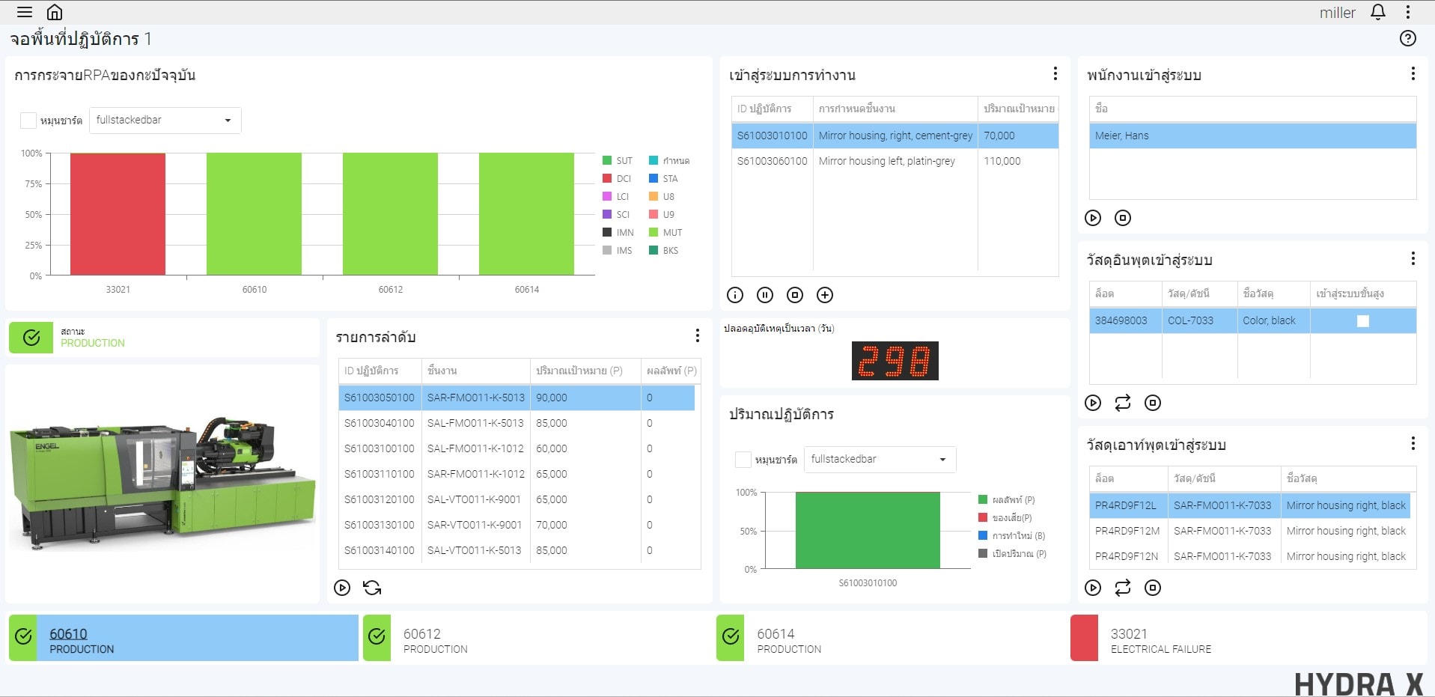This screenshot has height=697, width=1435.
Task: Select sequence row S61003110100
Action: click(517, 474)
